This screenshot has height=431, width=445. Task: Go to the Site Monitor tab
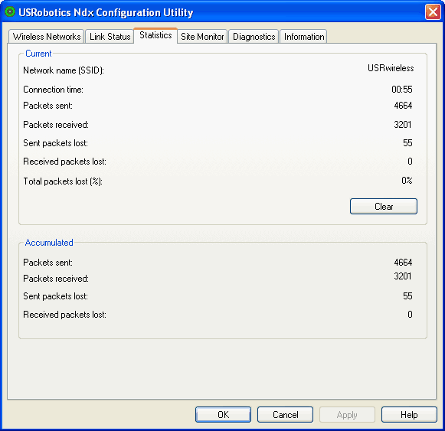202,37
